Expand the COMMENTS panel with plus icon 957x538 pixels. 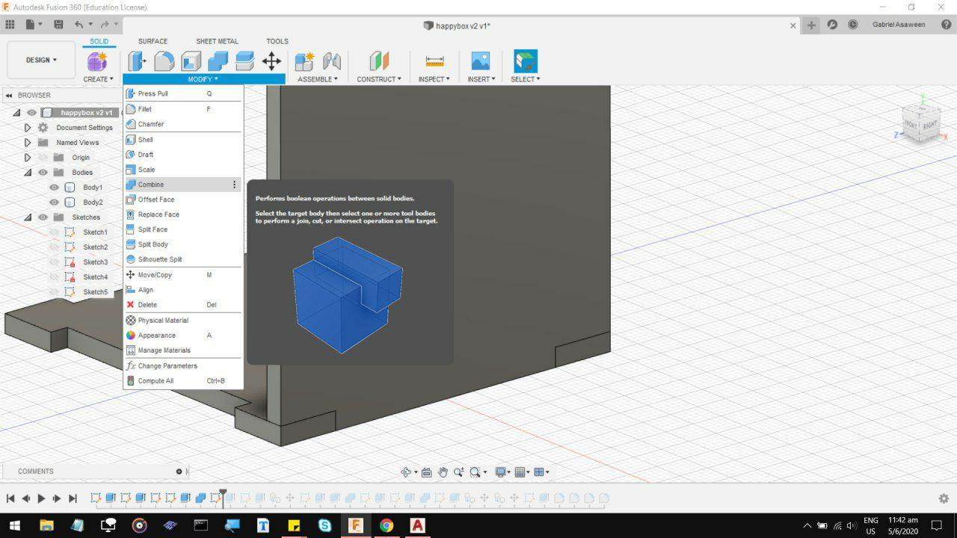(x=179, y=471)
